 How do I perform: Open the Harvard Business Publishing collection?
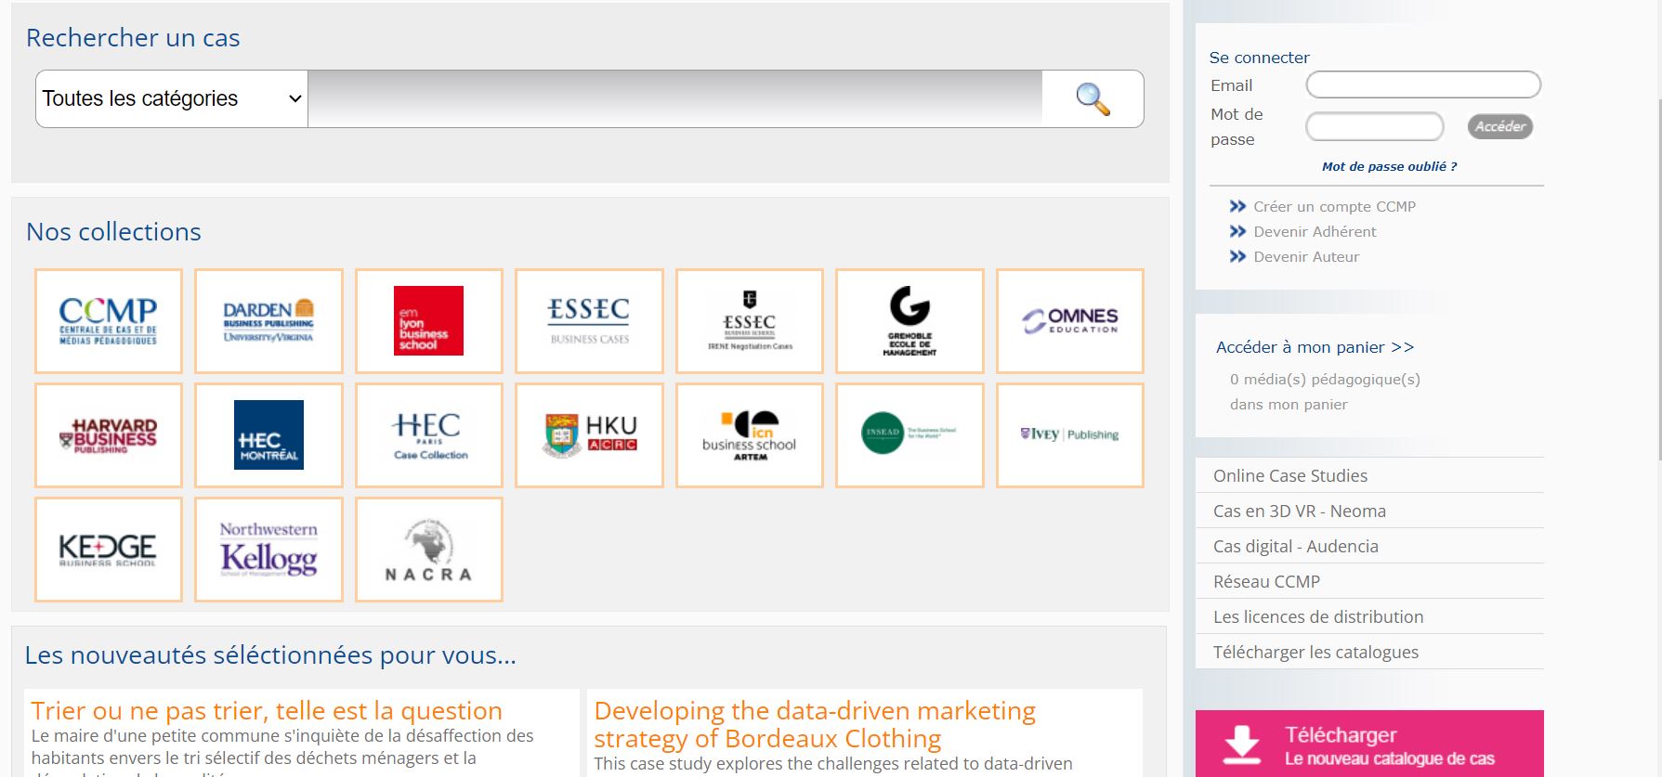click(x=109, y=435)
